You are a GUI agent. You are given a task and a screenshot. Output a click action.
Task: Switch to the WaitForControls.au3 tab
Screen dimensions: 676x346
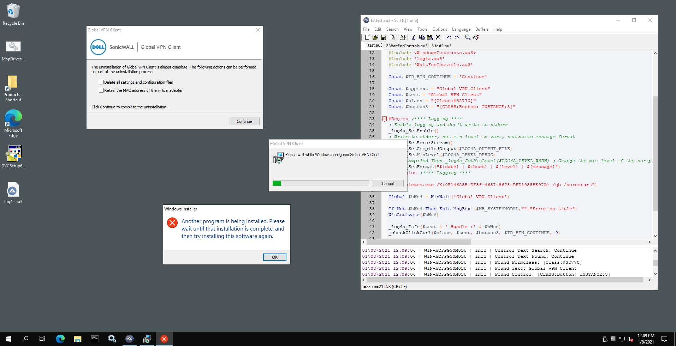click(407, 46)
